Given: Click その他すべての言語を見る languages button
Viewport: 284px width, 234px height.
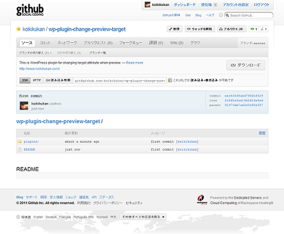Looking at the screenshot, I should (x=143, y=217).
